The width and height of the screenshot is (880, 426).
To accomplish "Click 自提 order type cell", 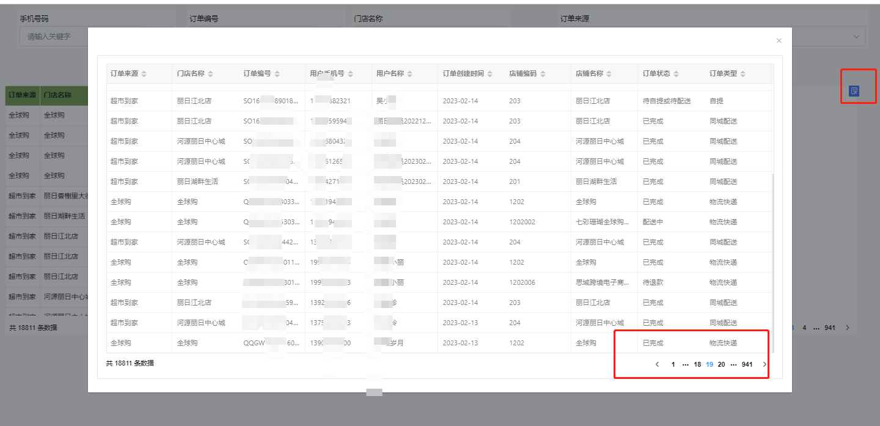I will [x=716, y=101].
